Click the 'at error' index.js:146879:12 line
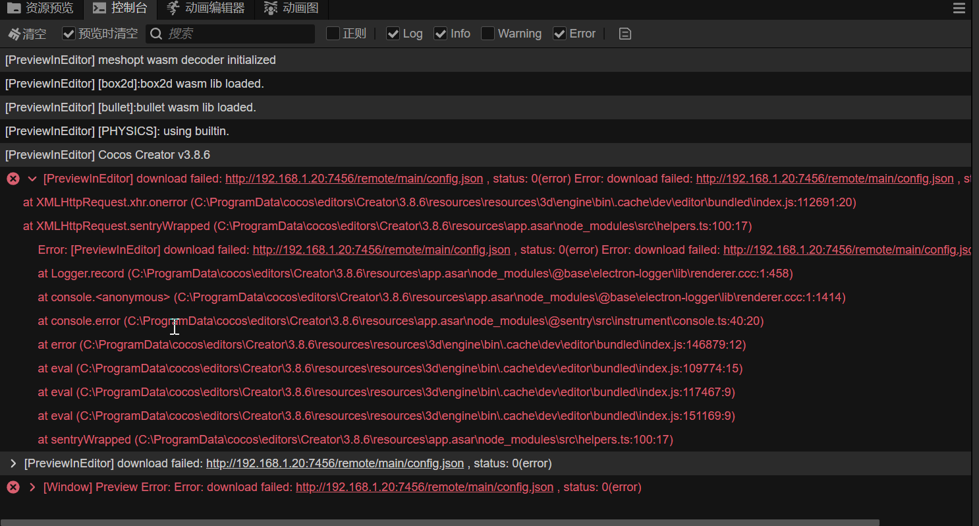Screen dimensions: 979x526 [x=392, y=345]
